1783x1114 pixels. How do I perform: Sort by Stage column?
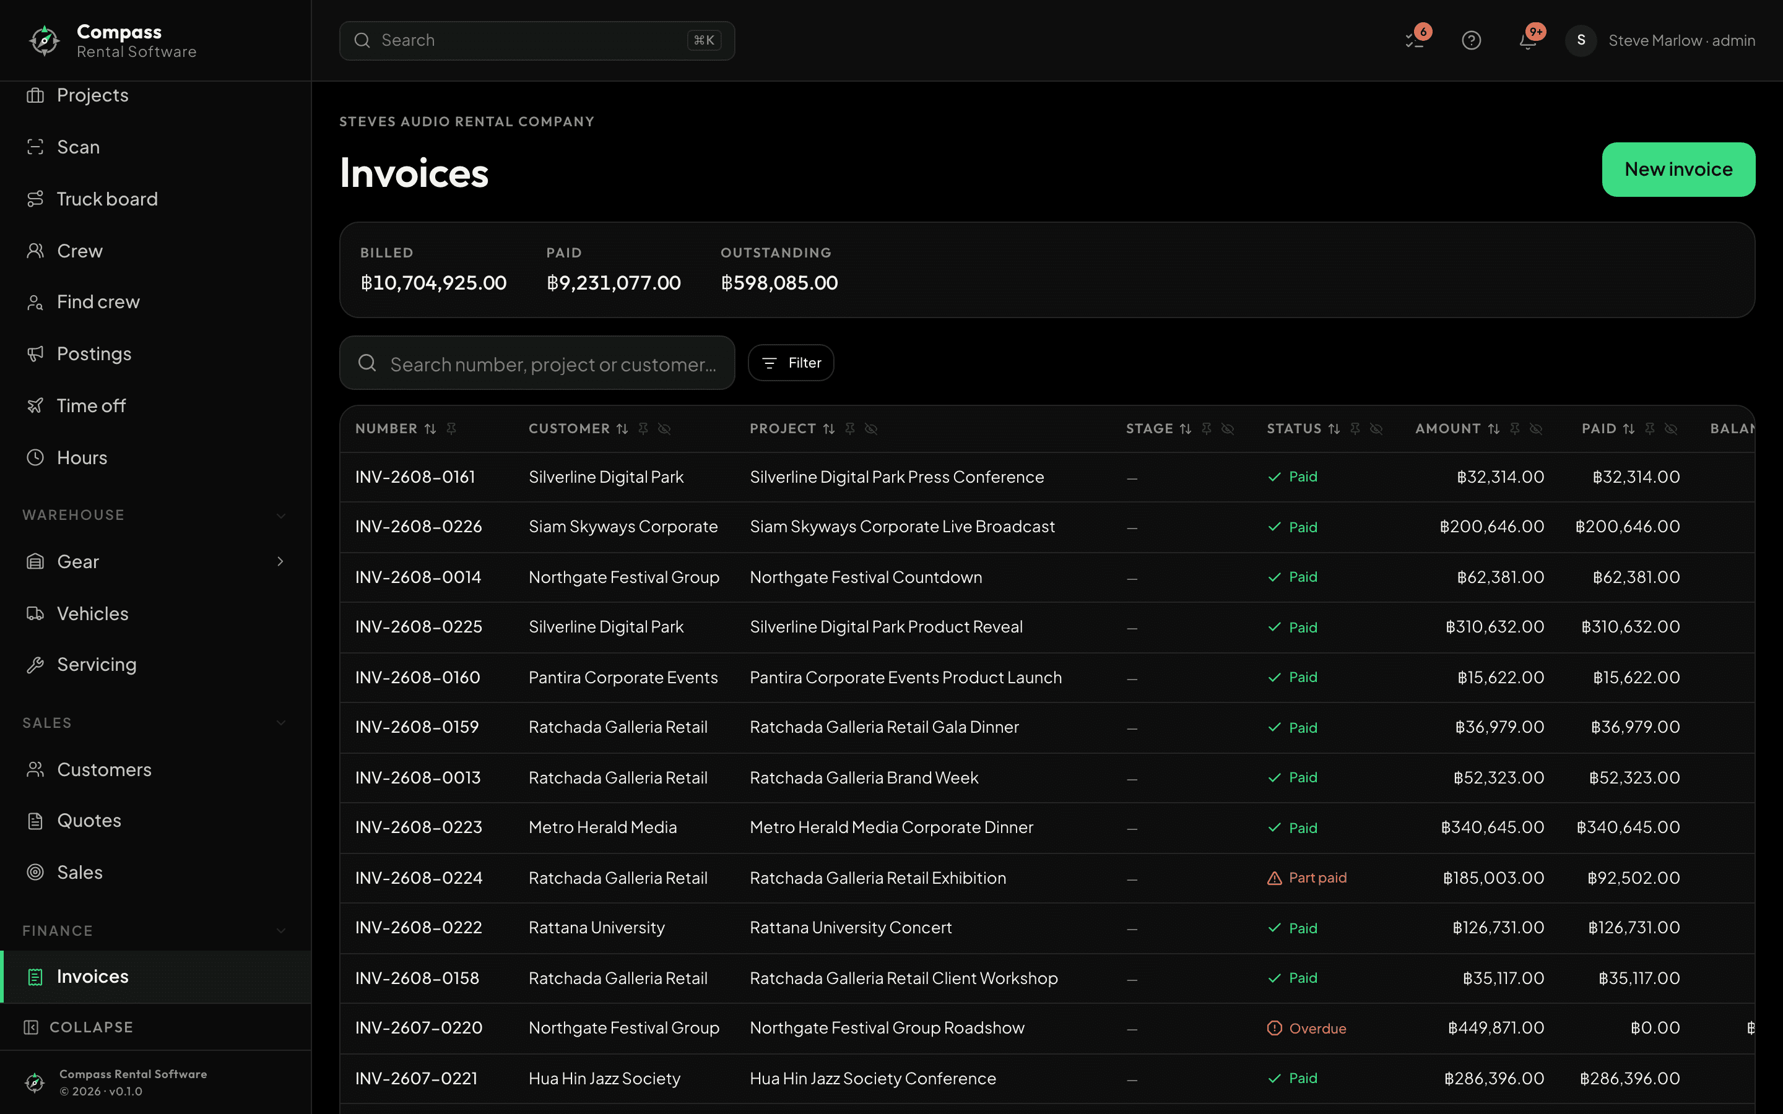click(1186, 429)
